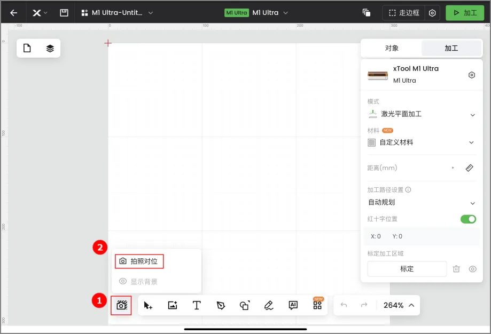Click the new file page icon
The width and height of the screenshot is (491, 334).
[27, 48]
